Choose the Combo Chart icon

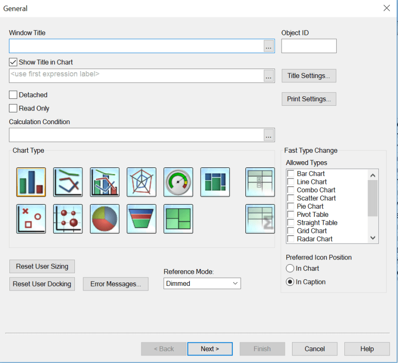(x=105, y=182)
